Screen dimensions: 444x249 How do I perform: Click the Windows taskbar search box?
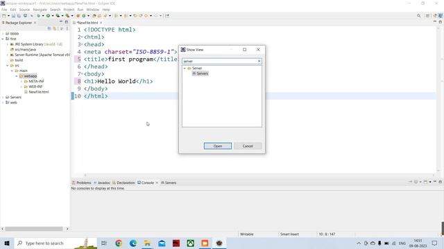tap(55, 243)
